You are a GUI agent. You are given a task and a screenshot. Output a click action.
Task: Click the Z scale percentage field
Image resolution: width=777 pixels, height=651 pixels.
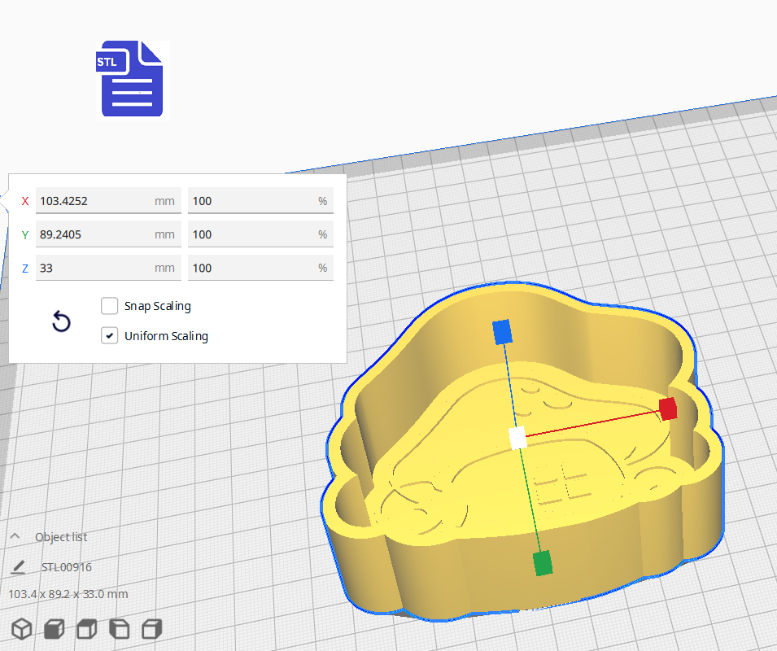pos(252,268)
